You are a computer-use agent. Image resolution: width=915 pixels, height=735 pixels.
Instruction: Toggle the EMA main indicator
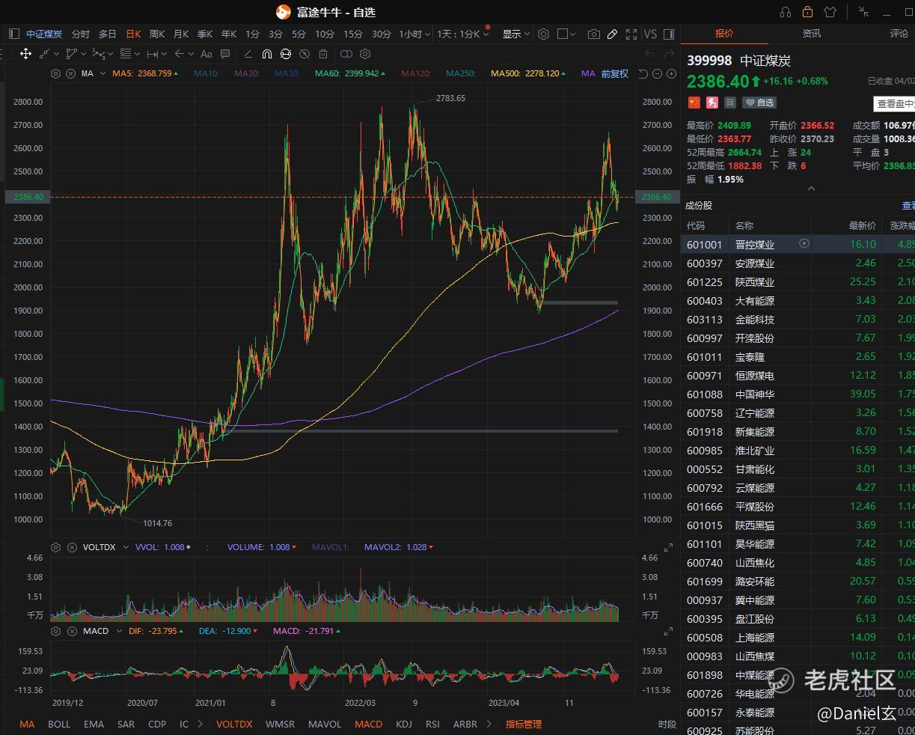coord(94,724)
